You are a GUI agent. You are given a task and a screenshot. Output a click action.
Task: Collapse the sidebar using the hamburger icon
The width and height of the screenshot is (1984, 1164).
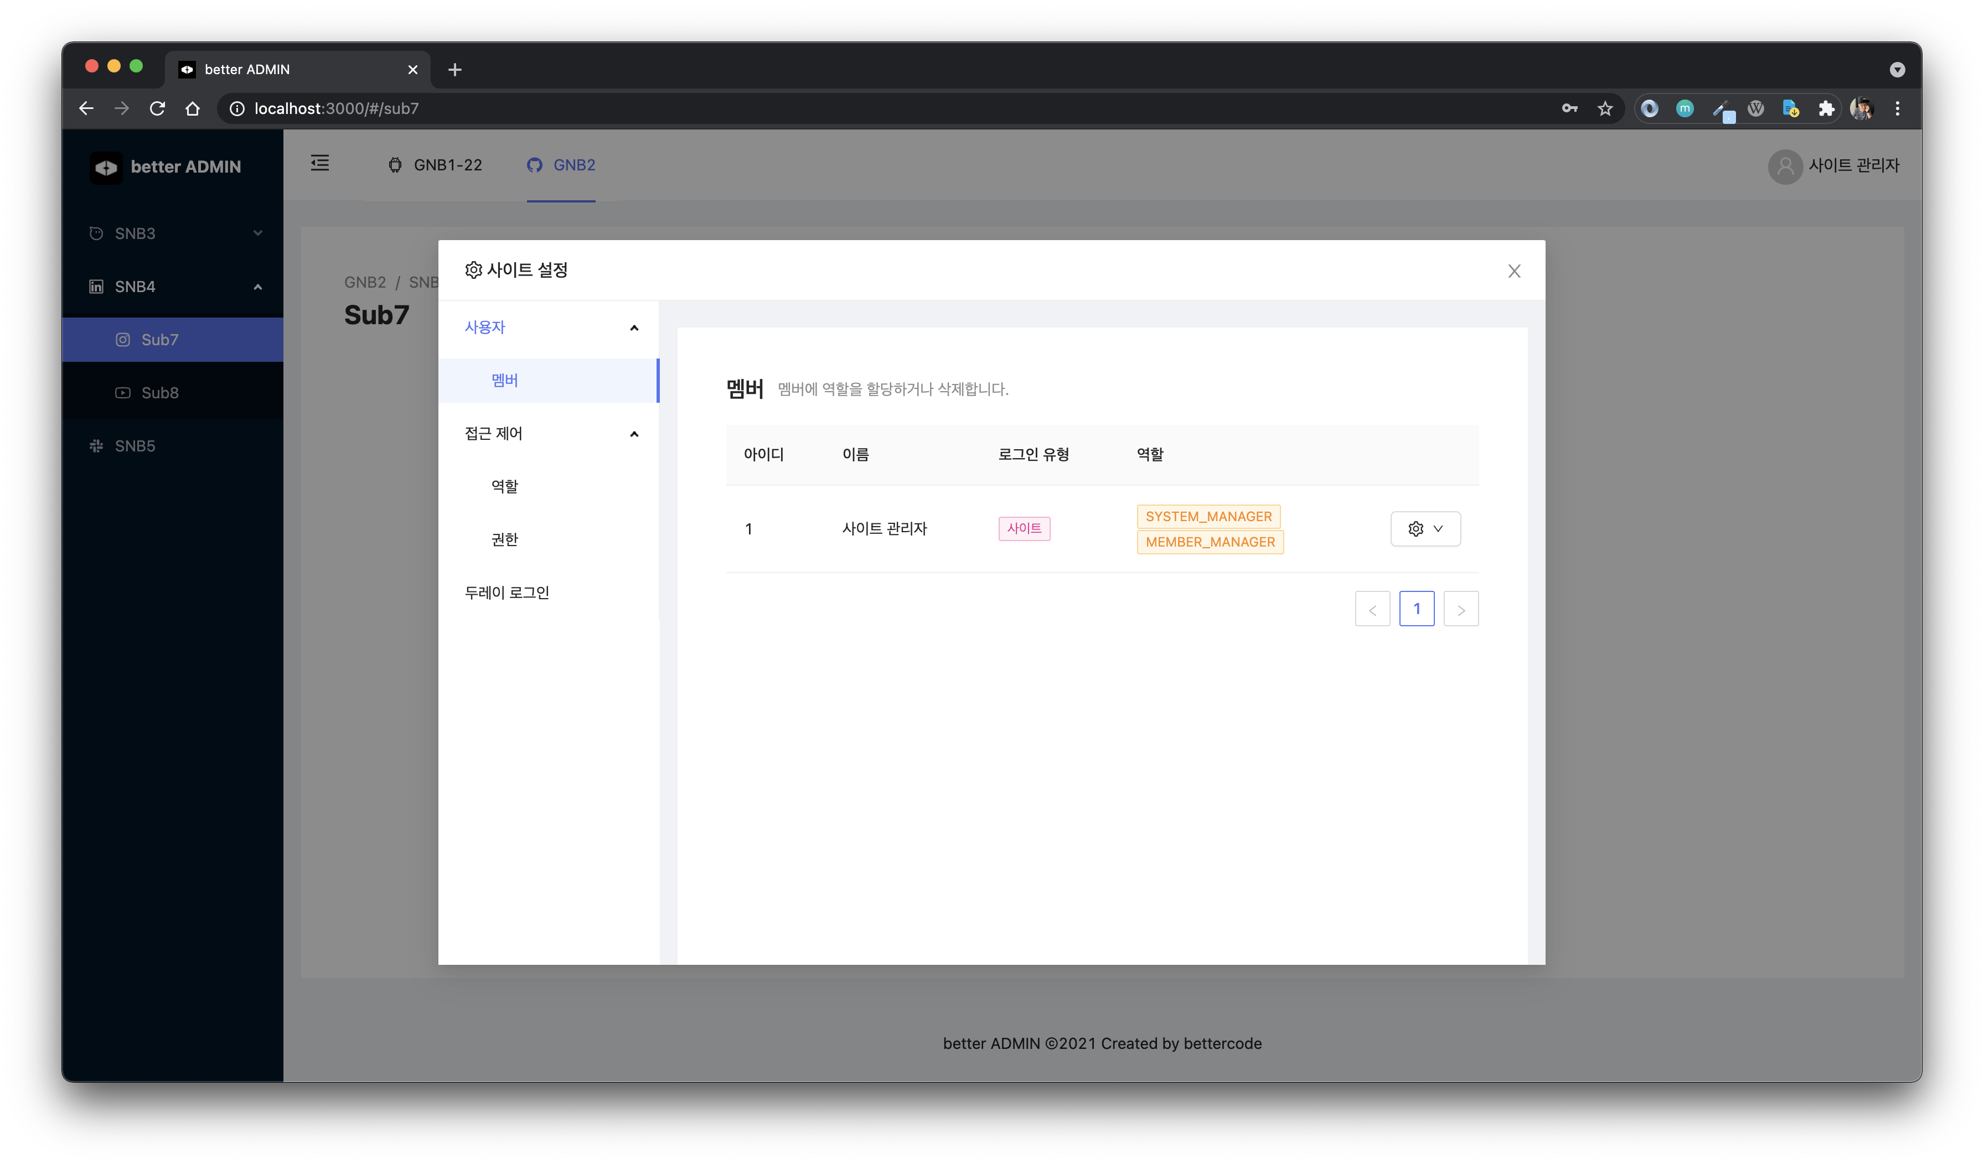tap(319, 163)
